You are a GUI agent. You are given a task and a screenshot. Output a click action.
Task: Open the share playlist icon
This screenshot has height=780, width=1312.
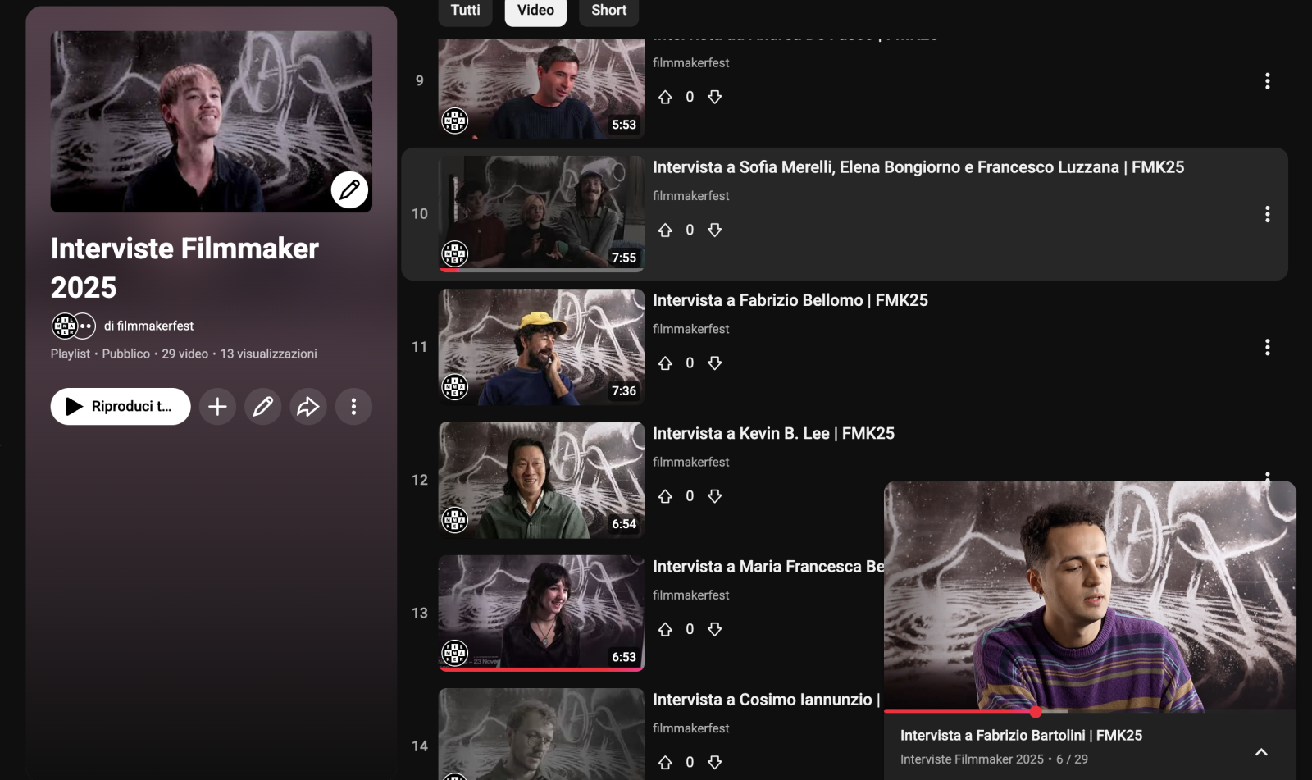pos(308,406)
